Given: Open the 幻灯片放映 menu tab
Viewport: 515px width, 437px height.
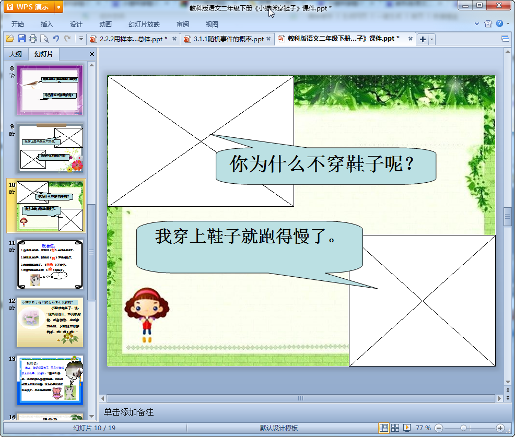Looking at the screenshot, I should tap(144, 25).
